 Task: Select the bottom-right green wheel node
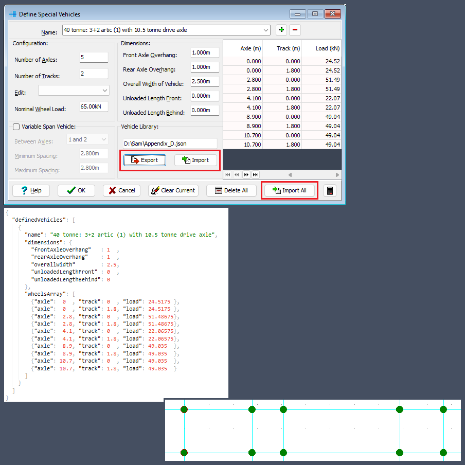pyautogui.click(x=443, y=453)
